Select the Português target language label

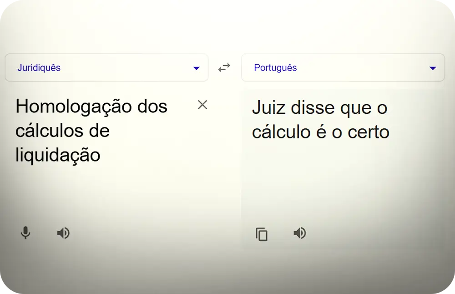[x=275, y=68]
